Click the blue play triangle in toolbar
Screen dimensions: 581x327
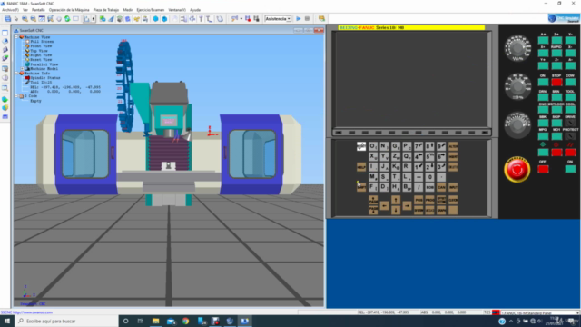coord(299,18)
